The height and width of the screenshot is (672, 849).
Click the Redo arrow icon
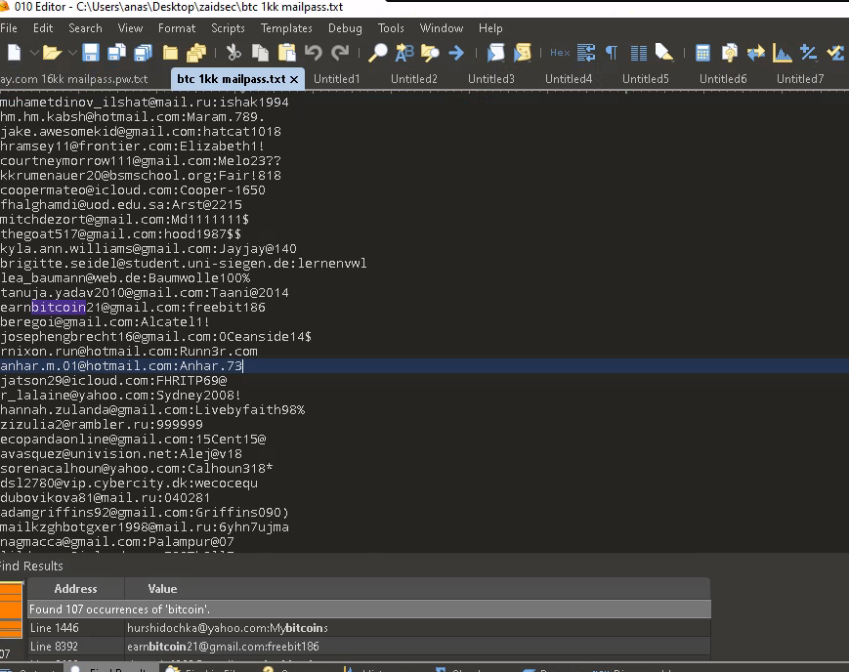pyautogui.click(x=340, y=53)
